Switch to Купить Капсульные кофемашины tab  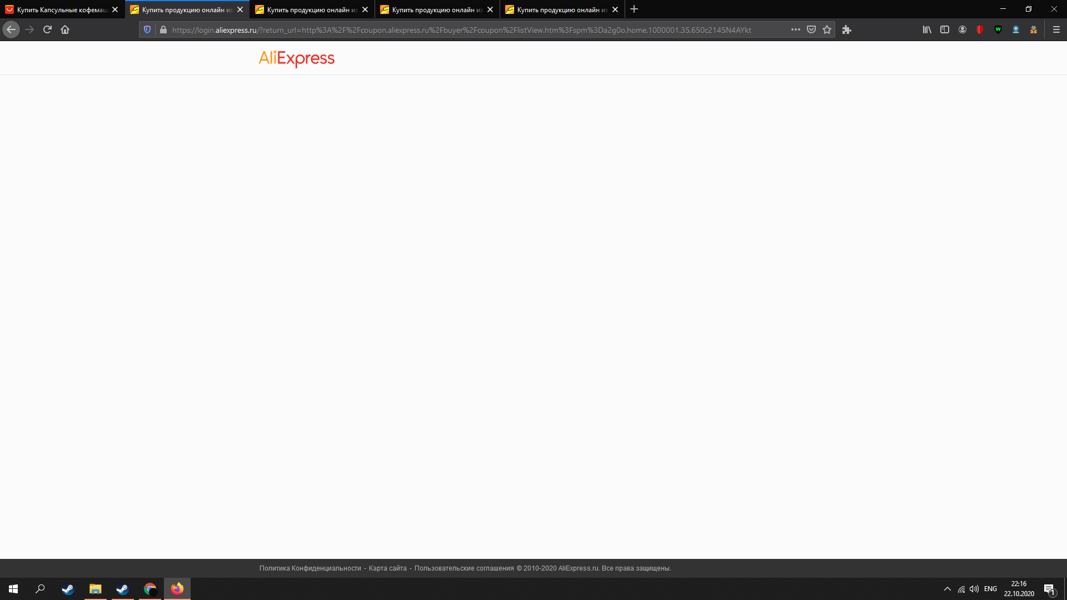tap(62, 9)
